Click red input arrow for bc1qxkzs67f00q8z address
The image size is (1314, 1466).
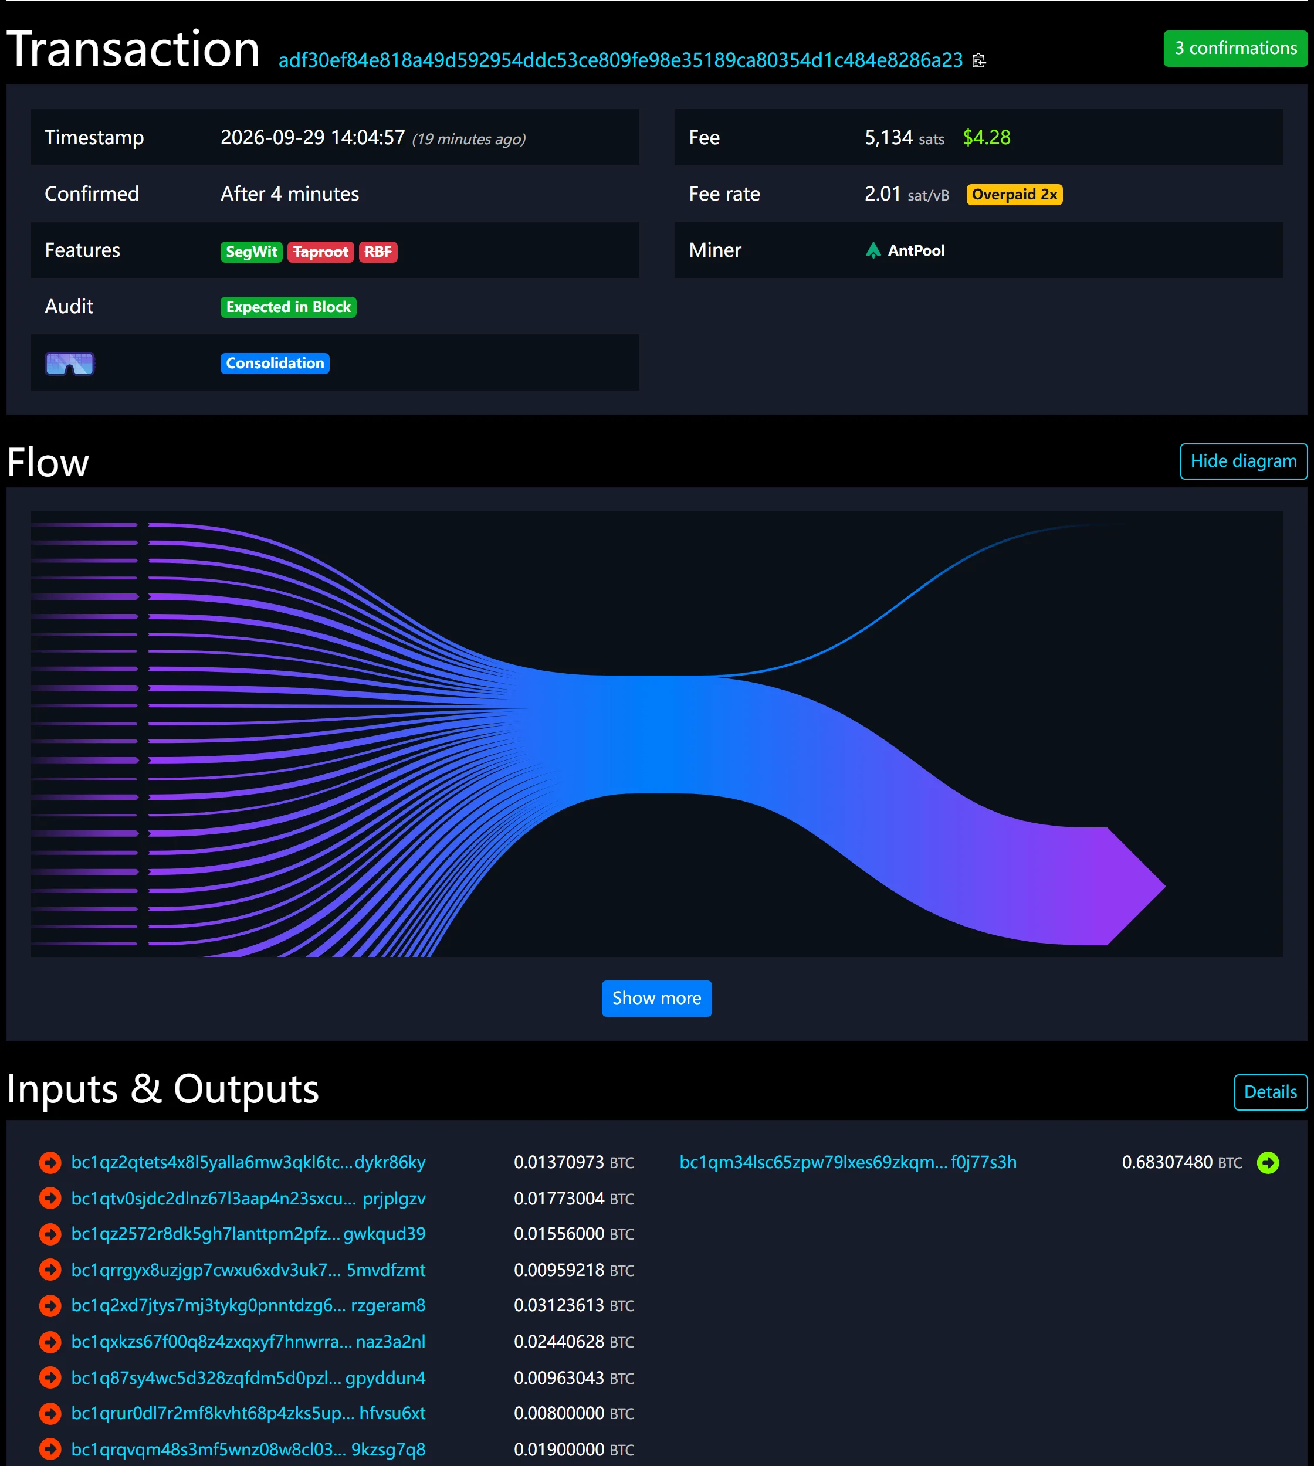pos(50,1341)
